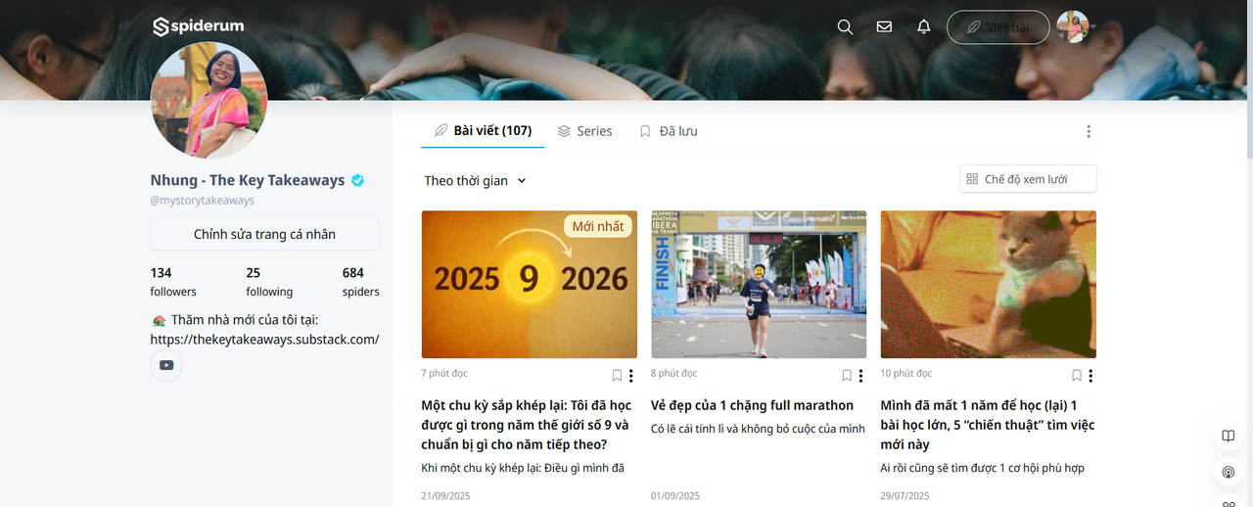Switch to the Series tab
1253x507 pixels.
[584, 131]
